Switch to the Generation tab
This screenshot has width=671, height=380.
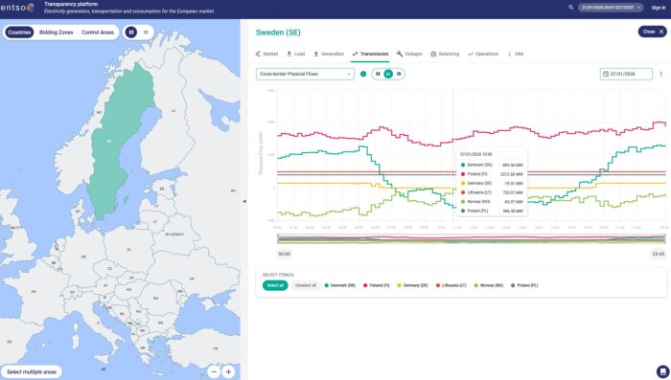point(329,54)
